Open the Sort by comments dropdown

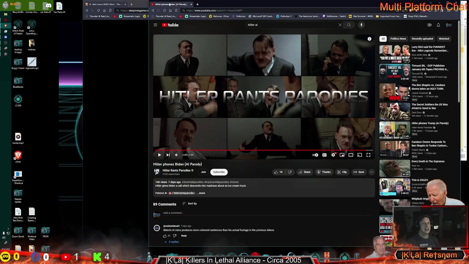click(189, 203)
